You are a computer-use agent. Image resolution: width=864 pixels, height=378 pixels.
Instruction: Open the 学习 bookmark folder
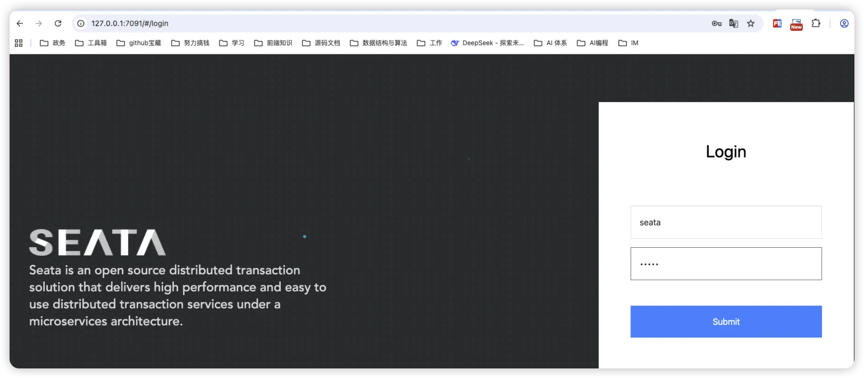pyautogui.click(x=232, y=43)
